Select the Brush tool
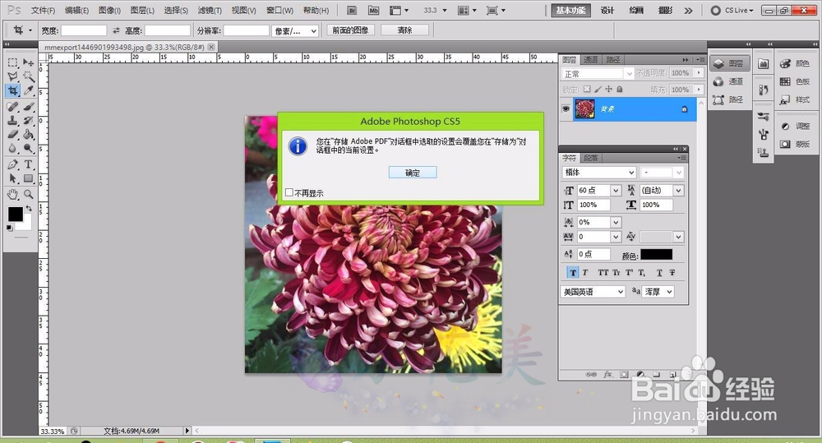 28,106
